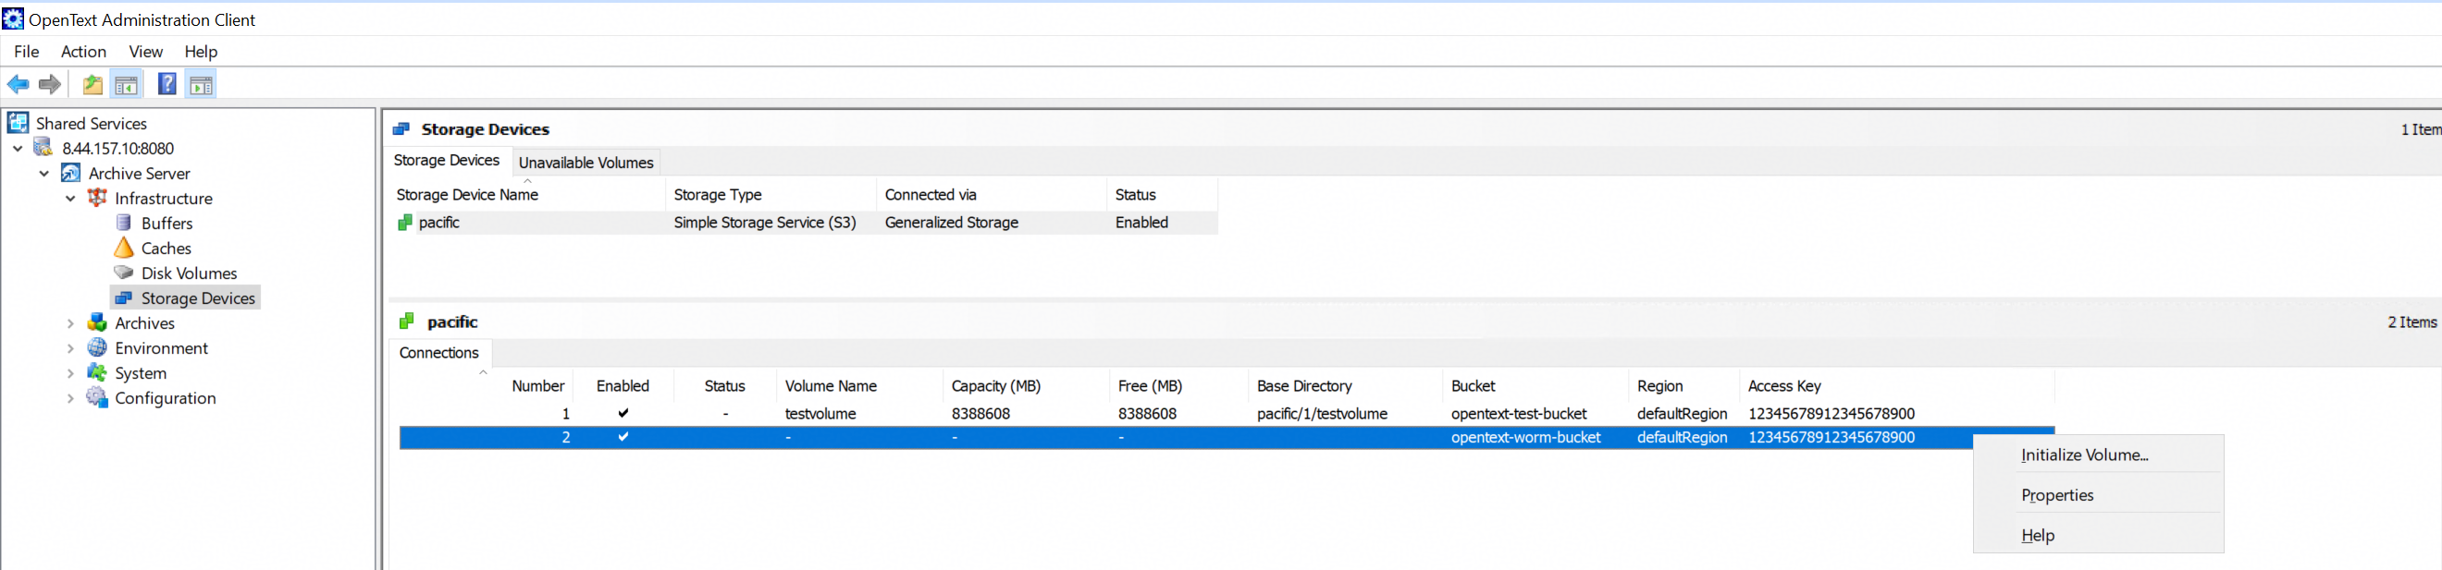The height and width of the screenshot is (570, 2442).
Task: Click the Disk Volumes icon
Action: (x=123, y=272)
